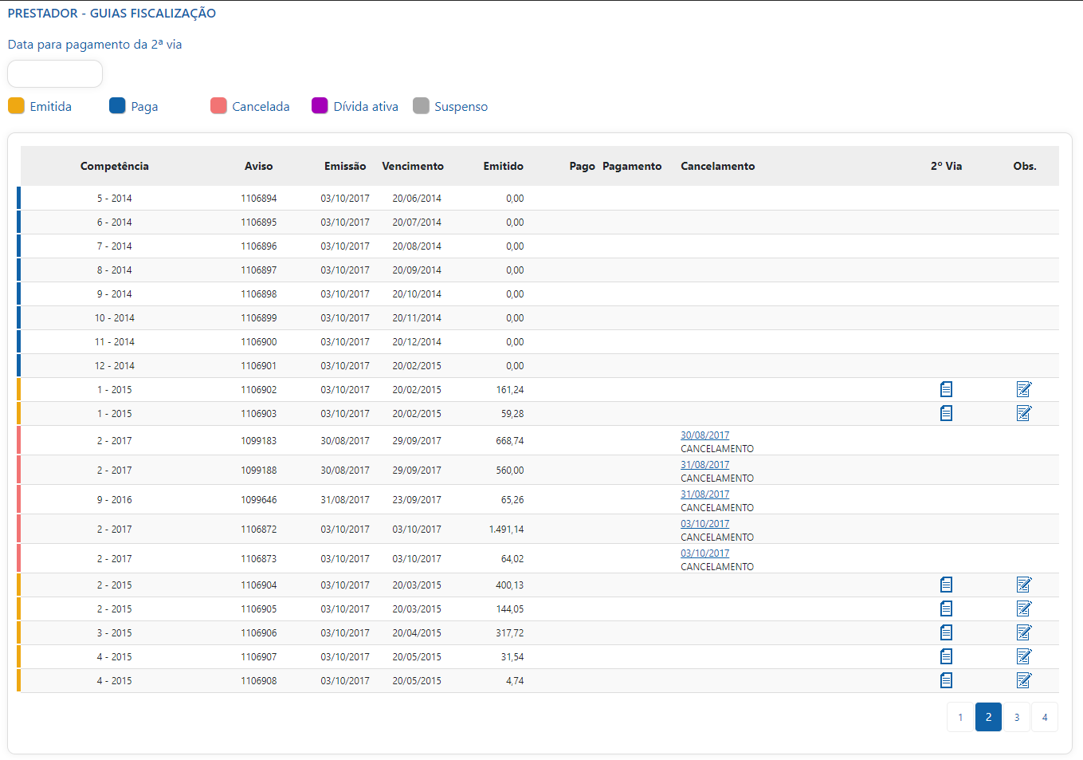This screenshot has height=760, width=1083.
Task: Click competência 12 - 2014 cell
Action: click(x=115, y=366)
